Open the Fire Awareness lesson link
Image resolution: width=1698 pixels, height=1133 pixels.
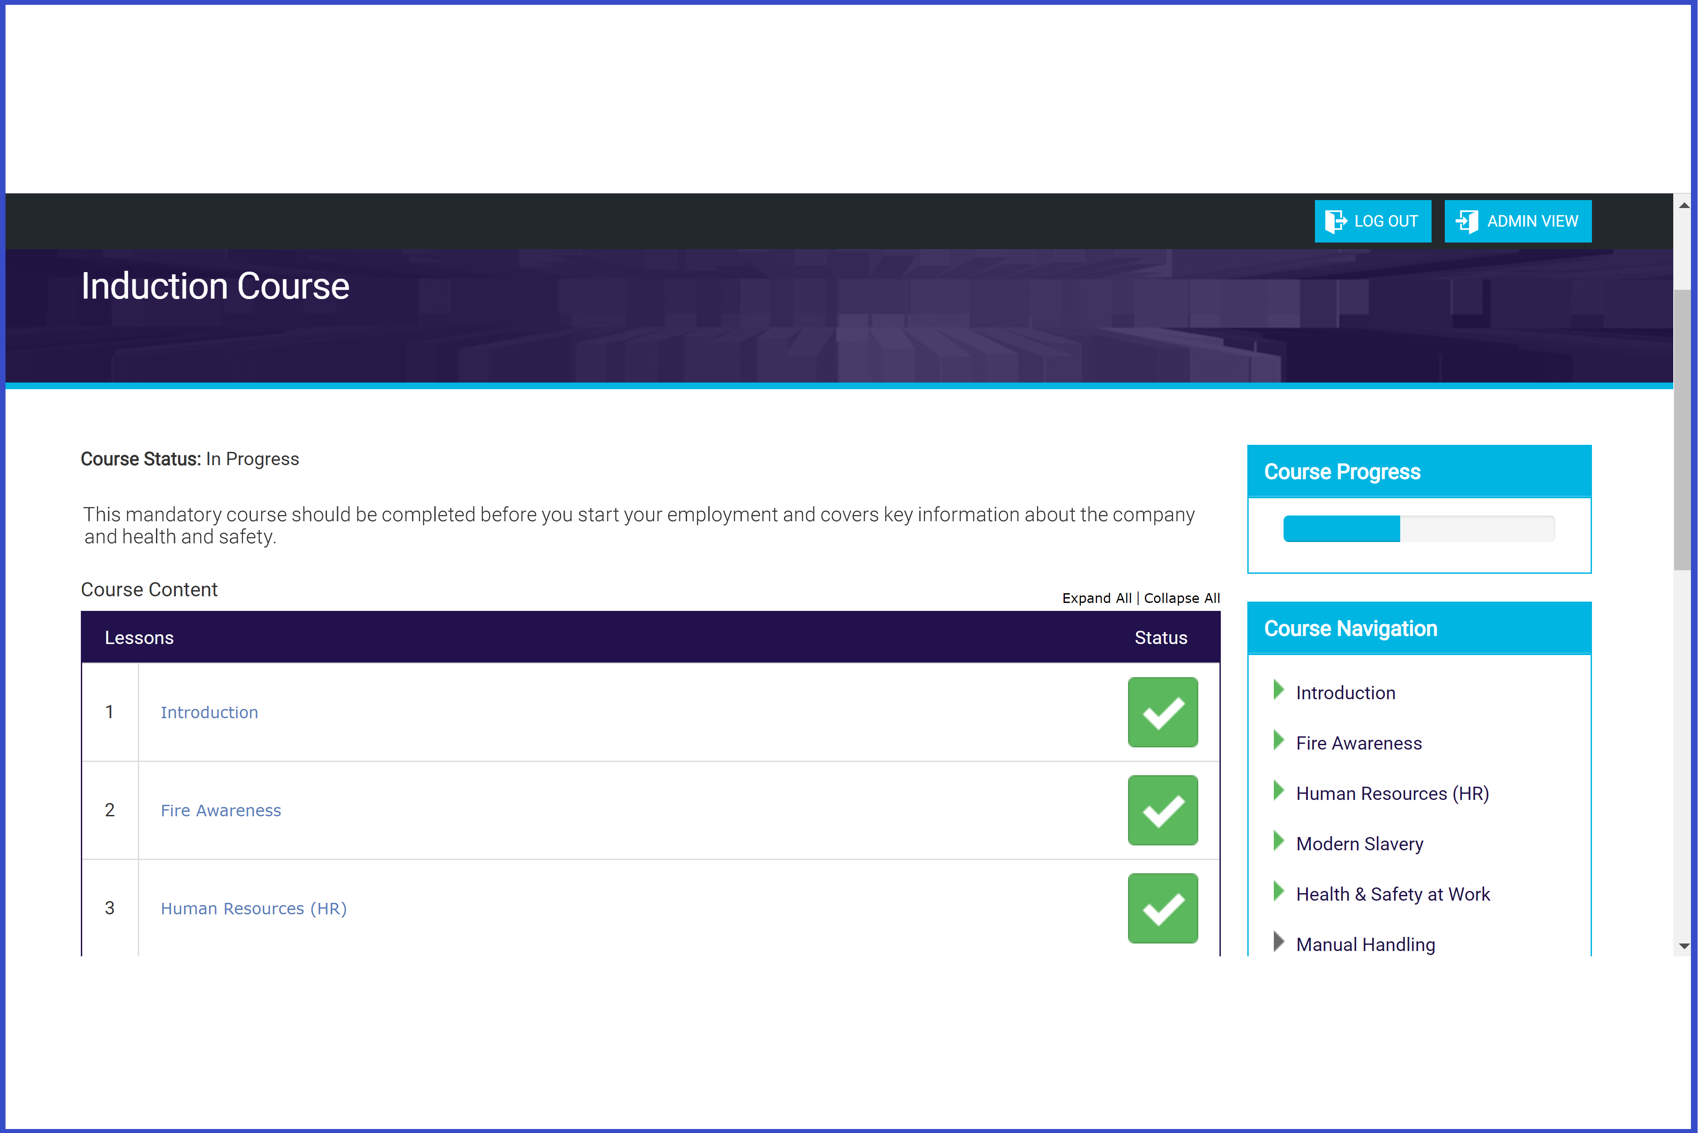[x=220, y=811]
